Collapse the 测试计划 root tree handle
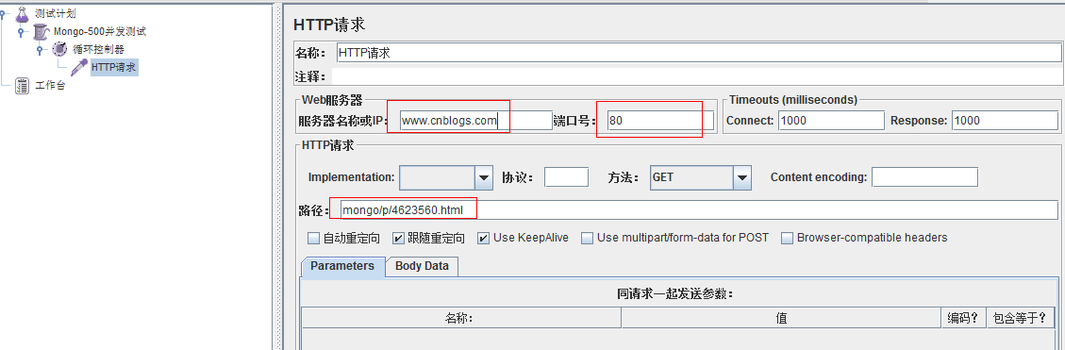The image size is (1065, 350). (x=4, y=13)
